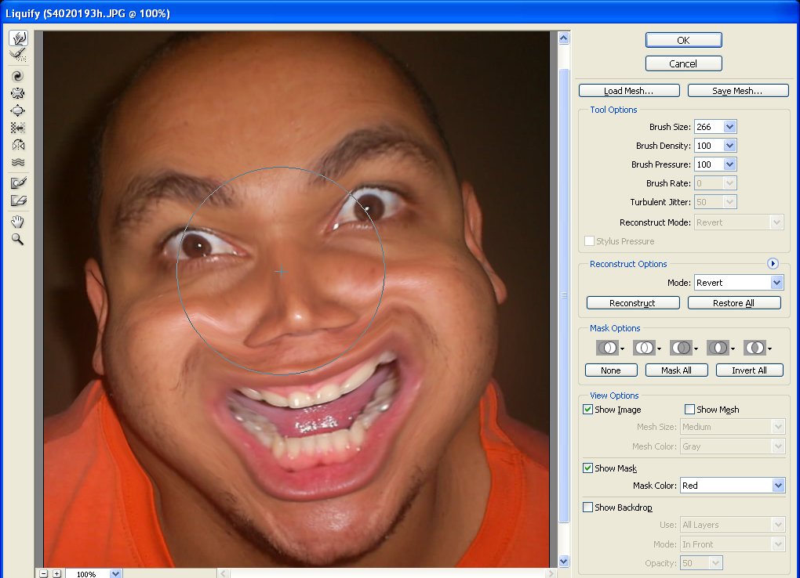Screen dimensions: 800x578
Task: Open the Brush Size dropdown arrow
Action: tap(729, 126)
